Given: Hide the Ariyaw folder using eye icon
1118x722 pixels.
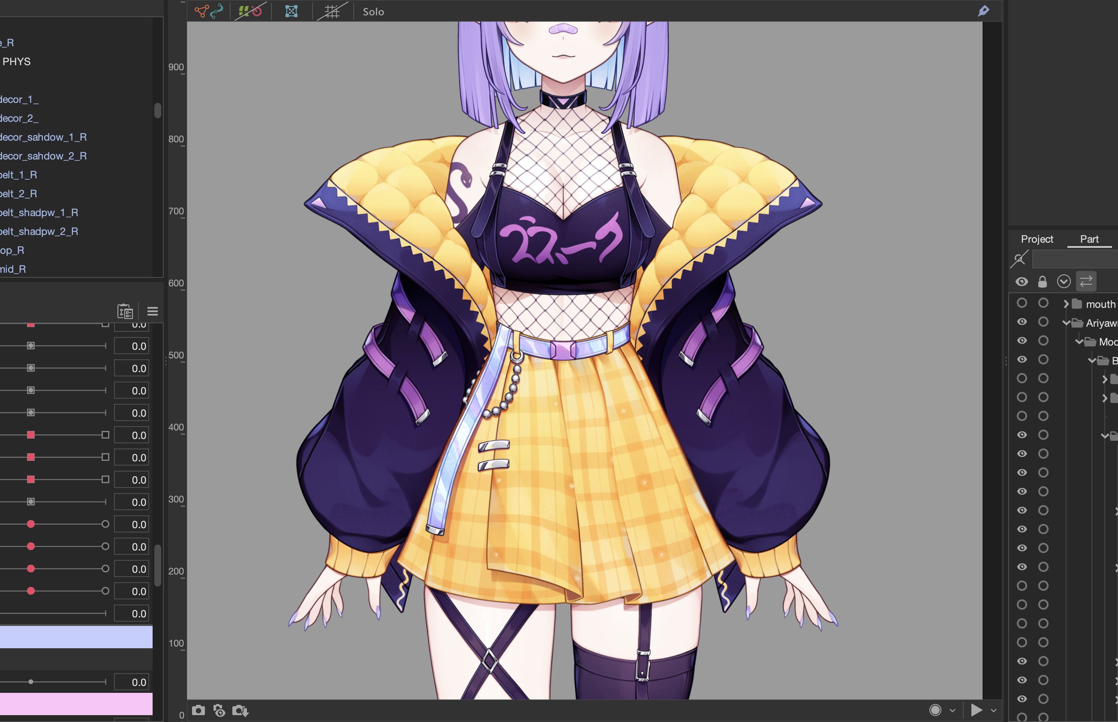Looking at the screenshot, I should tap(1022, 322).
